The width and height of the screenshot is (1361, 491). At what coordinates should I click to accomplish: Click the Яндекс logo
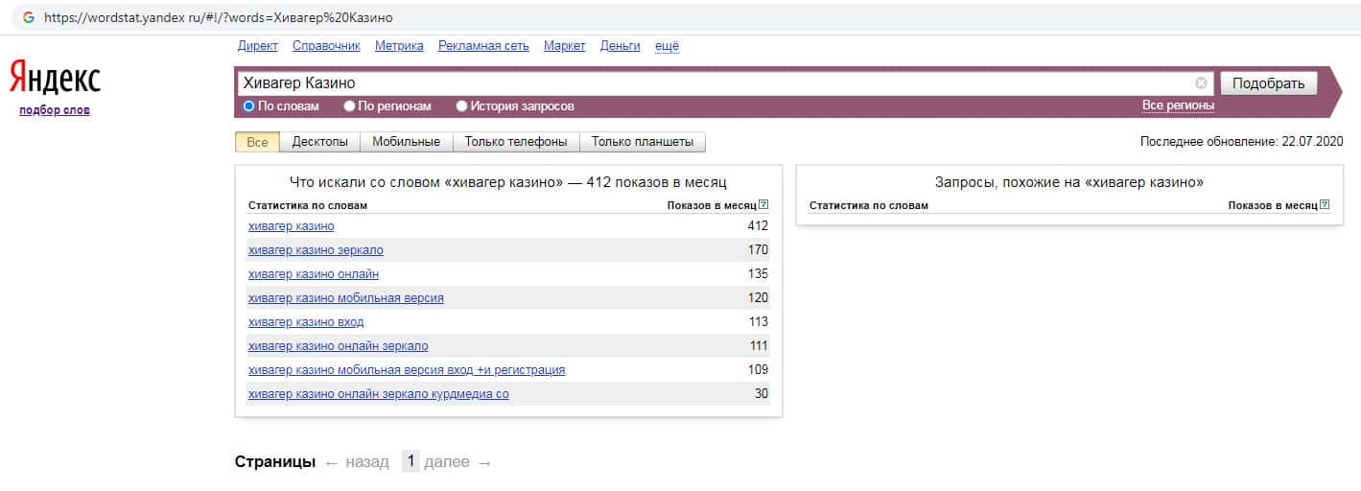55,78
